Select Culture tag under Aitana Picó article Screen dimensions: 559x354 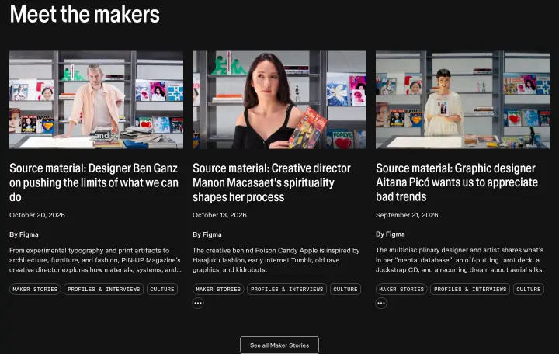[x=529, y=289]
